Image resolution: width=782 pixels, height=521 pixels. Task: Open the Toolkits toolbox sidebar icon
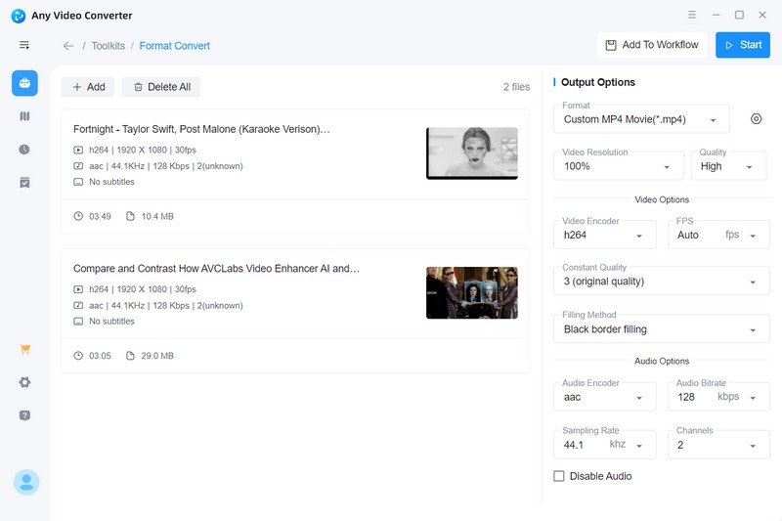(x=24, y=83)
